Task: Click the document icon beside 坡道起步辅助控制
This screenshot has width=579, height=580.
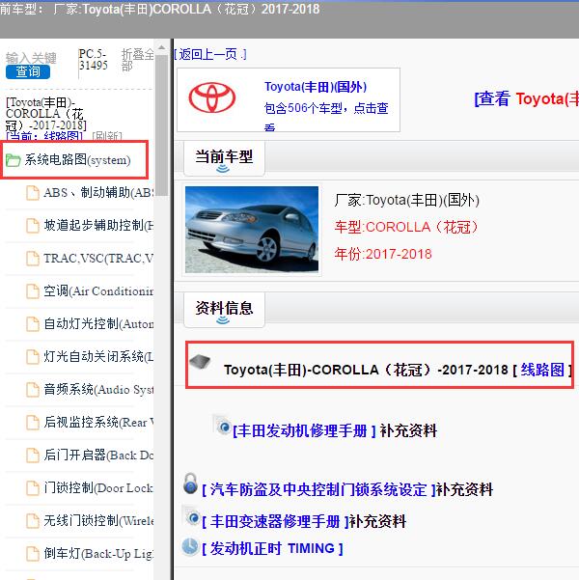Action: pyautogui.click(x=33, y=226)
